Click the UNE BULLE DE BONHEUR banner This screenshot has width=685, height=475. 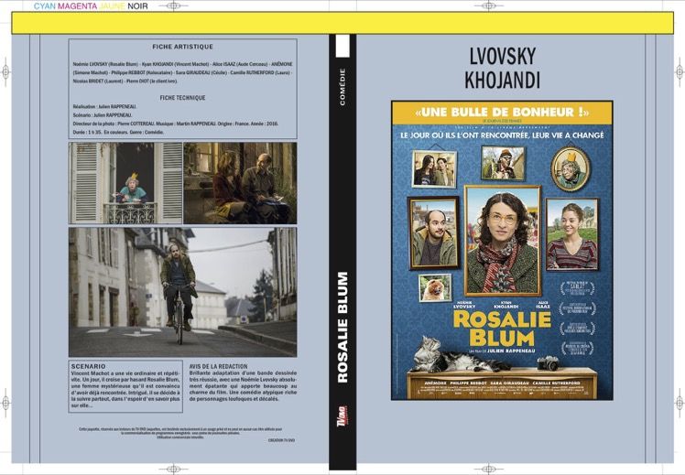503,113
